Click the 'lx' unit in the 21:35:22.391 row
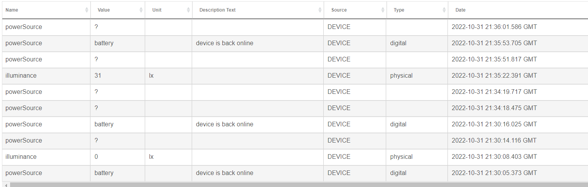Image resolution: width=588 pixels, height=187 pixels. pos(151,76)
